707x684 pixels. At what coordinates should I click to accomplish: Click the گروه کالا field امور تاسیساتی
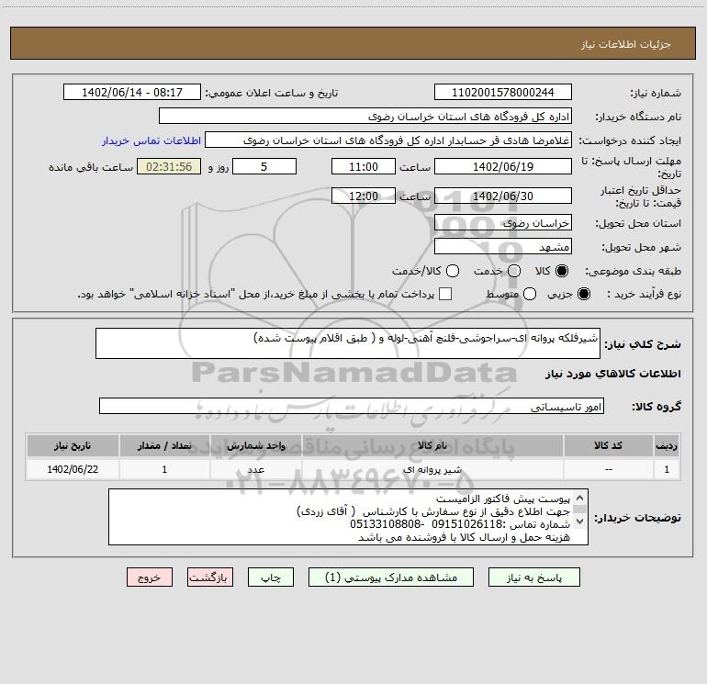point(352,406)
